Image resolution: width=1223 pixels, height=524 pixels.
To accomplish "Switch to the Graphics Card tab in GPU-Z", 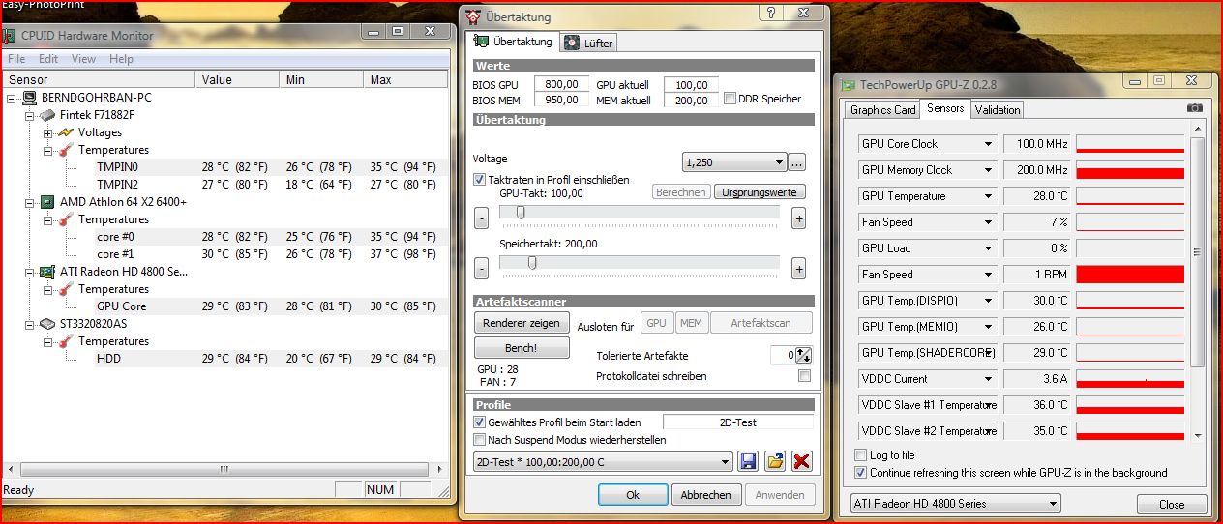I will pos(882,109).
